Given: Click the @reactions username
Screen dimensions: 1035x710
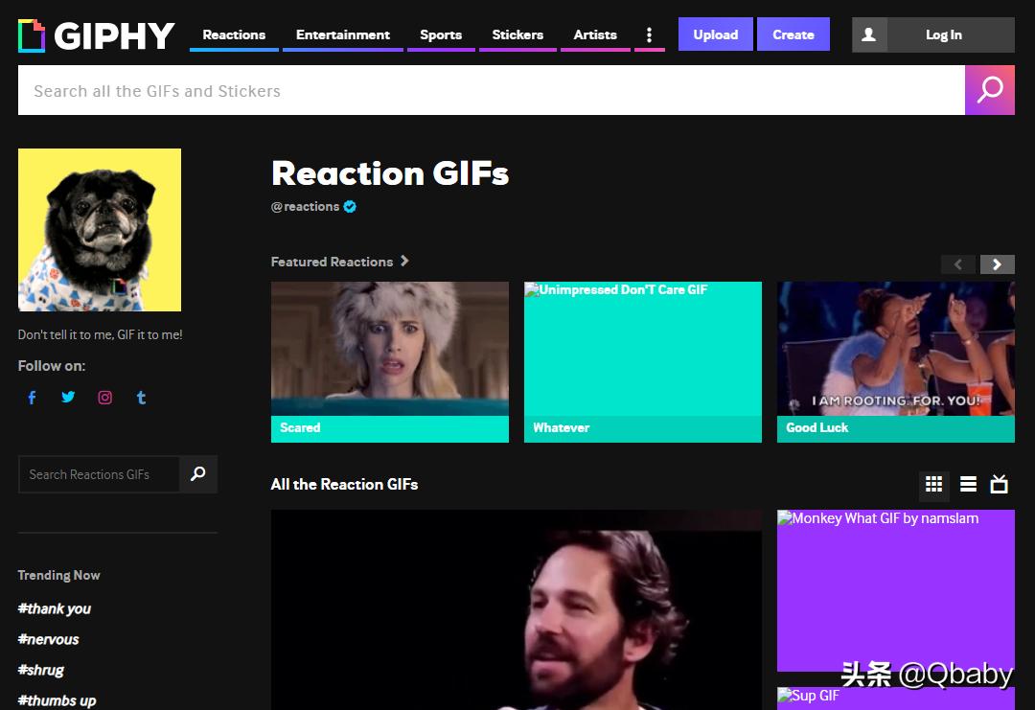Looking at the screenshot, I should 305,207.
